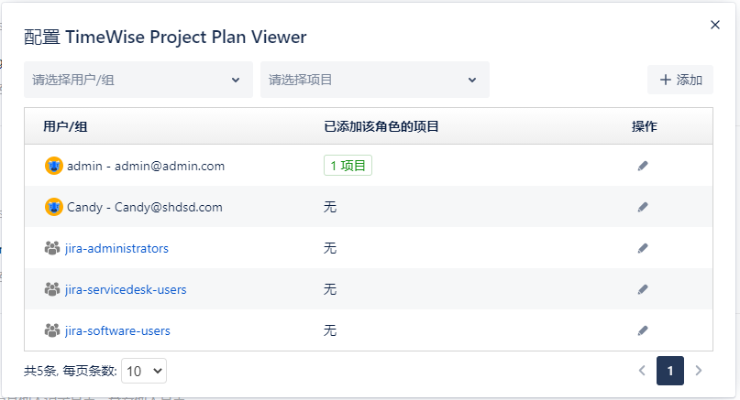Edit the jira-servicedesk-users group row
This screenshot has width=740, height=400.
tap(643, 289)
